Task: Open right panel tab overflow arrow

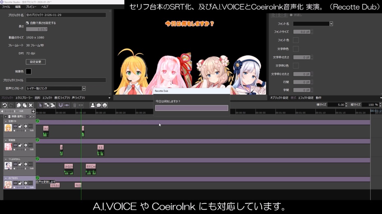Action: click(x=381, y=98)
